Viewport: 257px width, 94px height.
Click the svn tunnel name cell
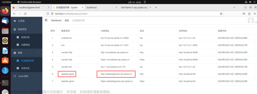pos(63,45)
